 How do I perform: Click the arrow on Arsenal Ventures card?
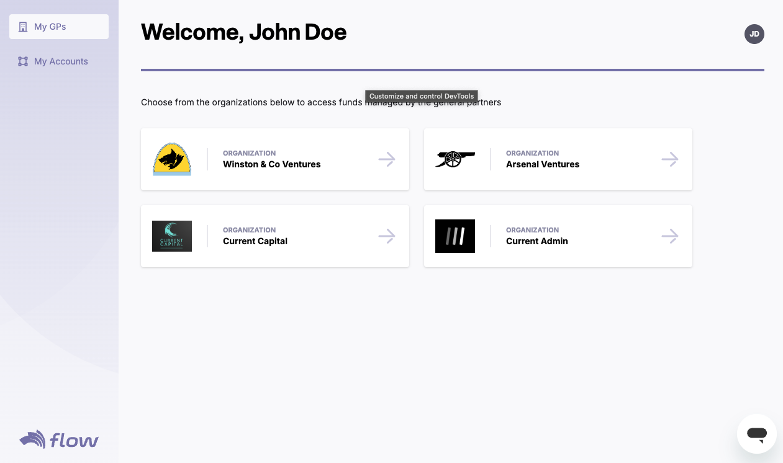click(670, 159)
